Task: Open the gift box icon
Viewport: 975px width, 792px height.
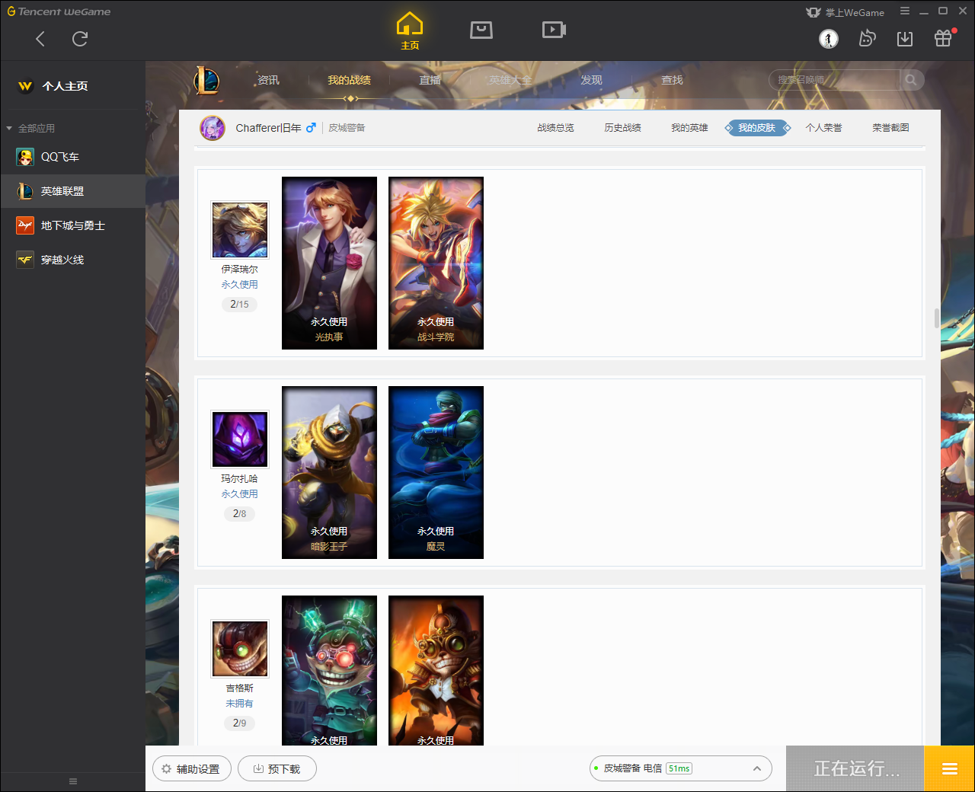Action: pos(943,39)
